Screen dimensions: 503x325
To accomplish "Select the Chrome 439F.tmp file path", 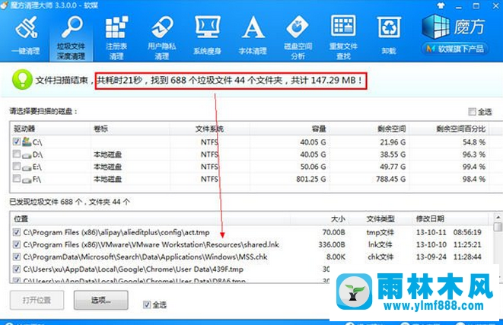I will pyautogui.click(x=133, y=269).
